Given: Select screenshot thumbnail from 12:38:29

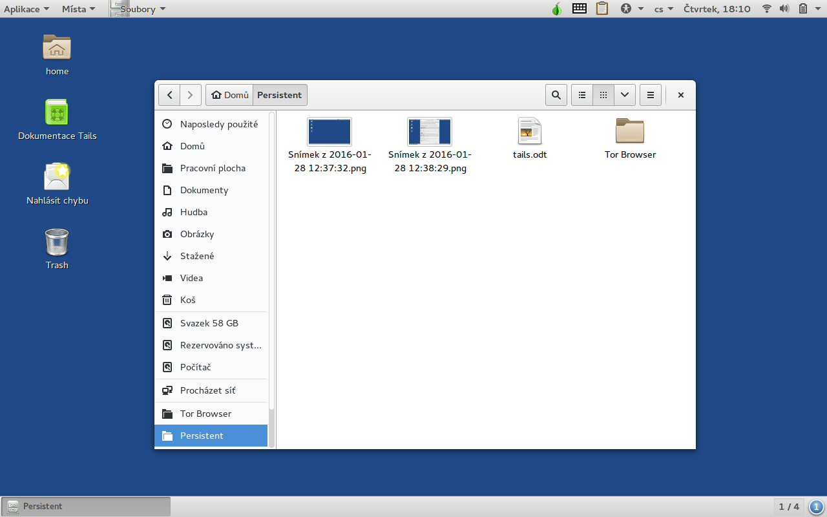Looking at the screenshot, I should (x=430, y=132).
